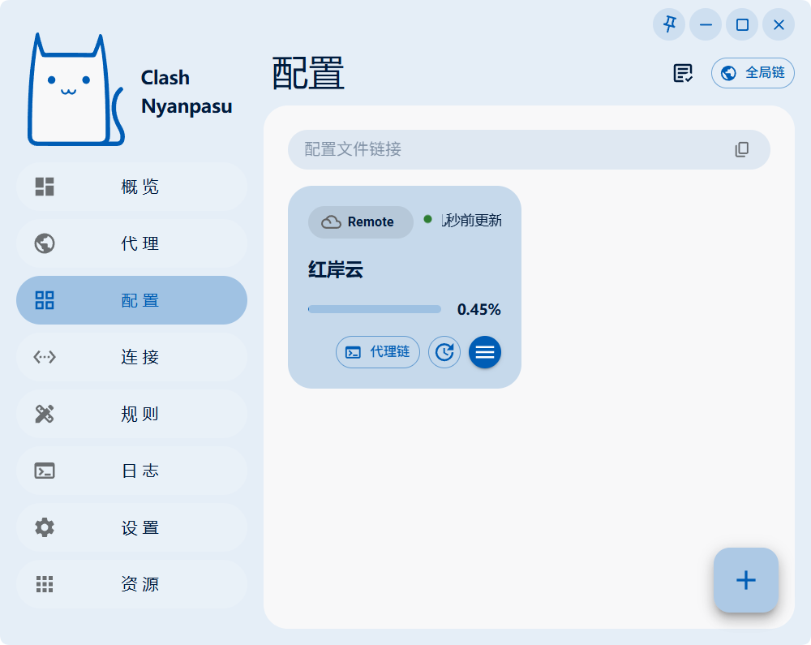Screen dimensions: 811x645
Task: Click the 代理链 proxy chain button
Action: [x=378, y=352]
